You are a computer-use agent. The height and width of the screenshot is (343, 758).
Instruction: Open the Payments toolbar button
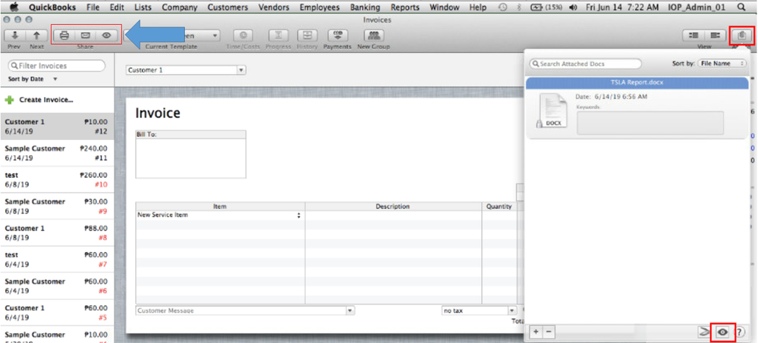(x=338, y=36)
